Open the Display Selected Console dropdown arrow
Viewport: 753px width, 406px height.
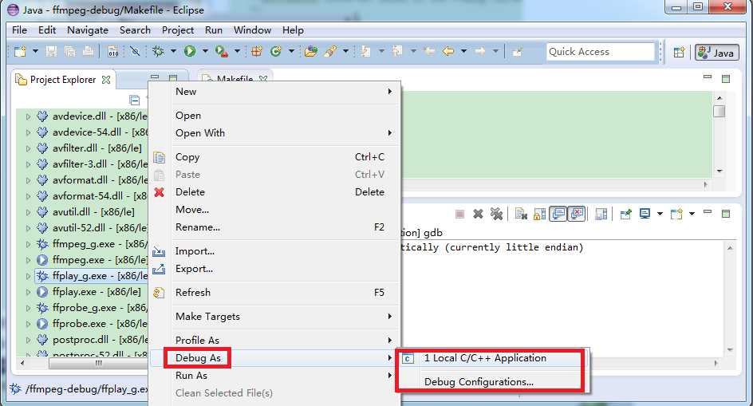pyautogui.click(x=660, y=214)
